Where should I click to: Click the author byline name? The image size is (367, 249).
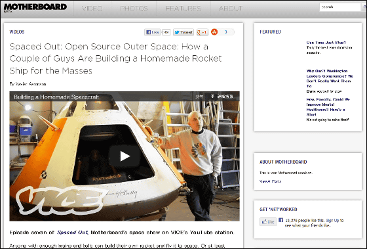31,84
